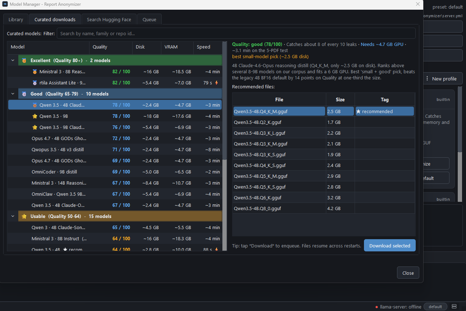Viewport: 466px width, 311px height.
Task: Click the star icon in the Usable group header
Action: click(x=24, y=216)
